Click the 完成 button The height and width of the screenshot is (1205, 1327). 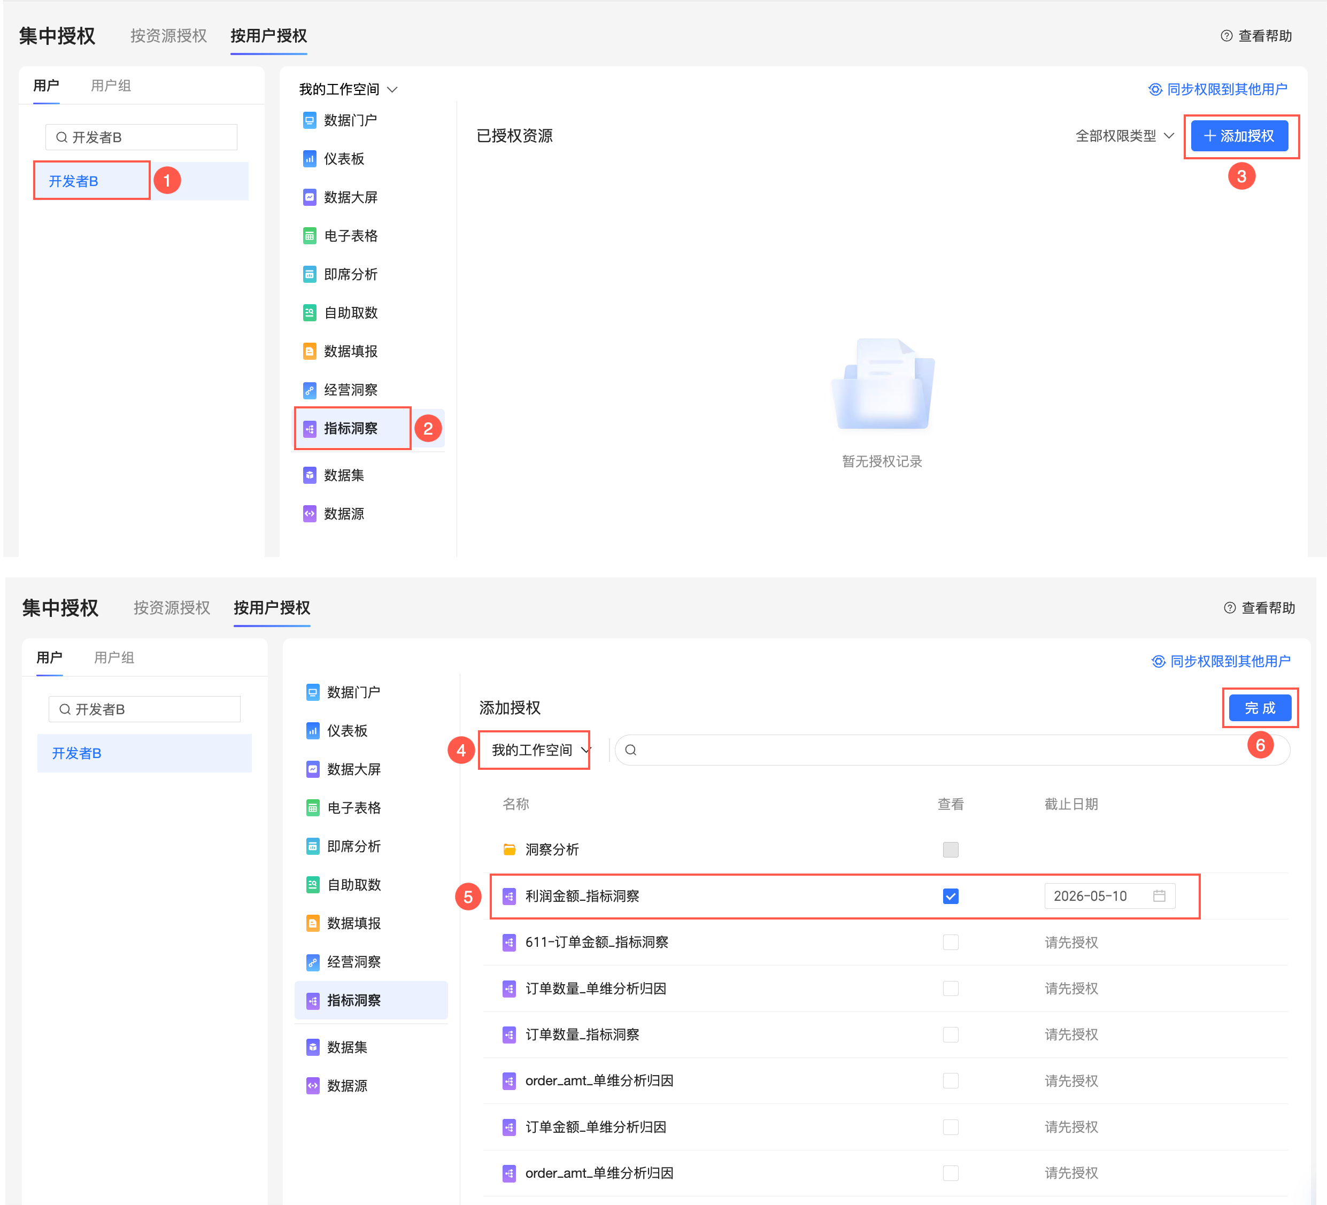[x=1260, y=708]
